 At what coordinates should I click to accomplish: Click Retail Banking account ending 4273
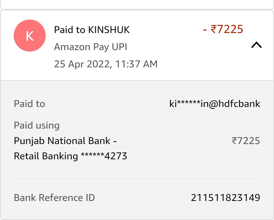[x=70, y=156]
